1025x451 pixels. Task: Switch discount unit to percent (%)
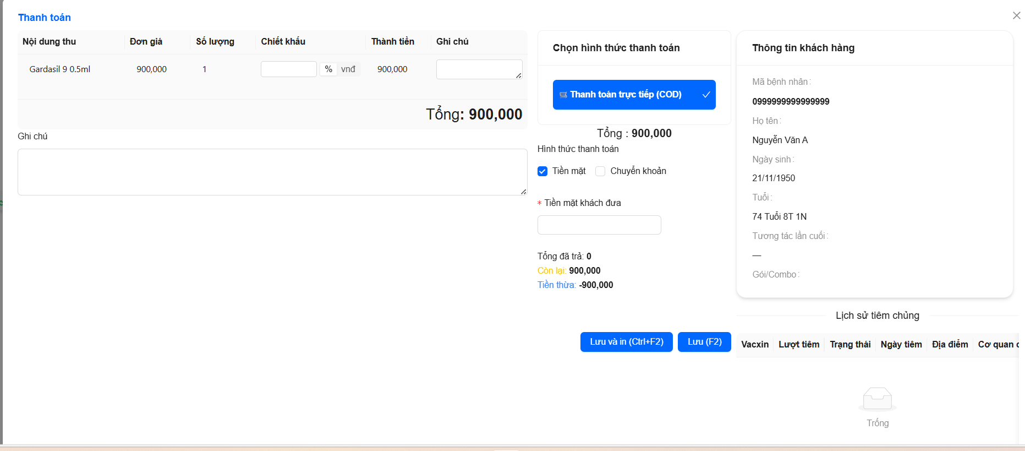click(328, 69)
